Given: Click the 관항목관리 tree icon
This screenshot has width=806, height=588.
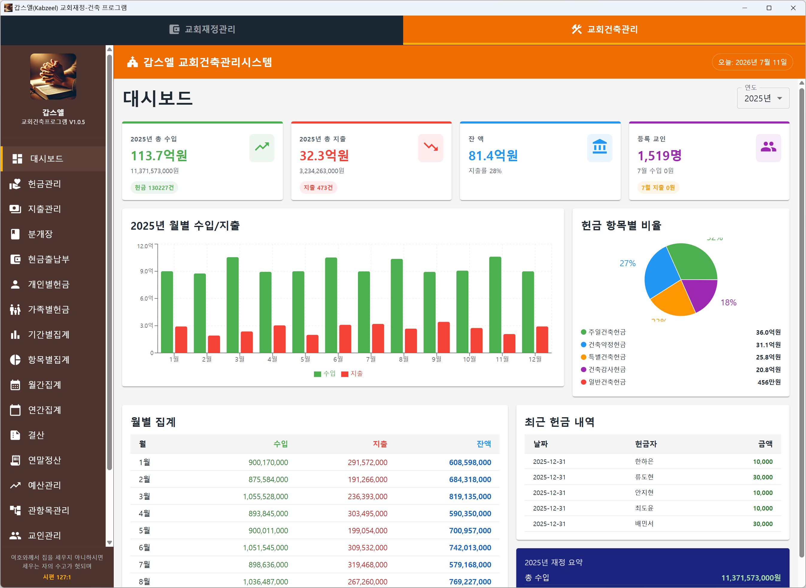Looking at the screenshot, I should (x=15, y=511).
